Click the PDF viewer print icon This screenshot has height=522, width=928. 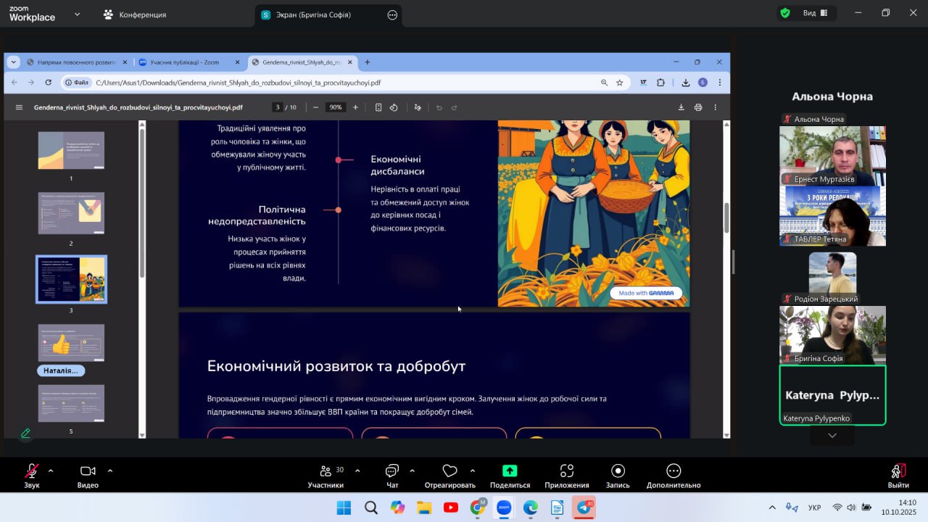click(697, 107)
